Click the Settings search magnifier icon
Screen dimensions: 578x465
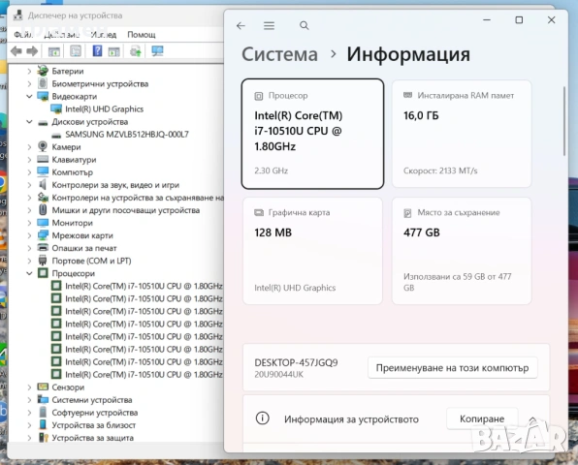[305, 25]
